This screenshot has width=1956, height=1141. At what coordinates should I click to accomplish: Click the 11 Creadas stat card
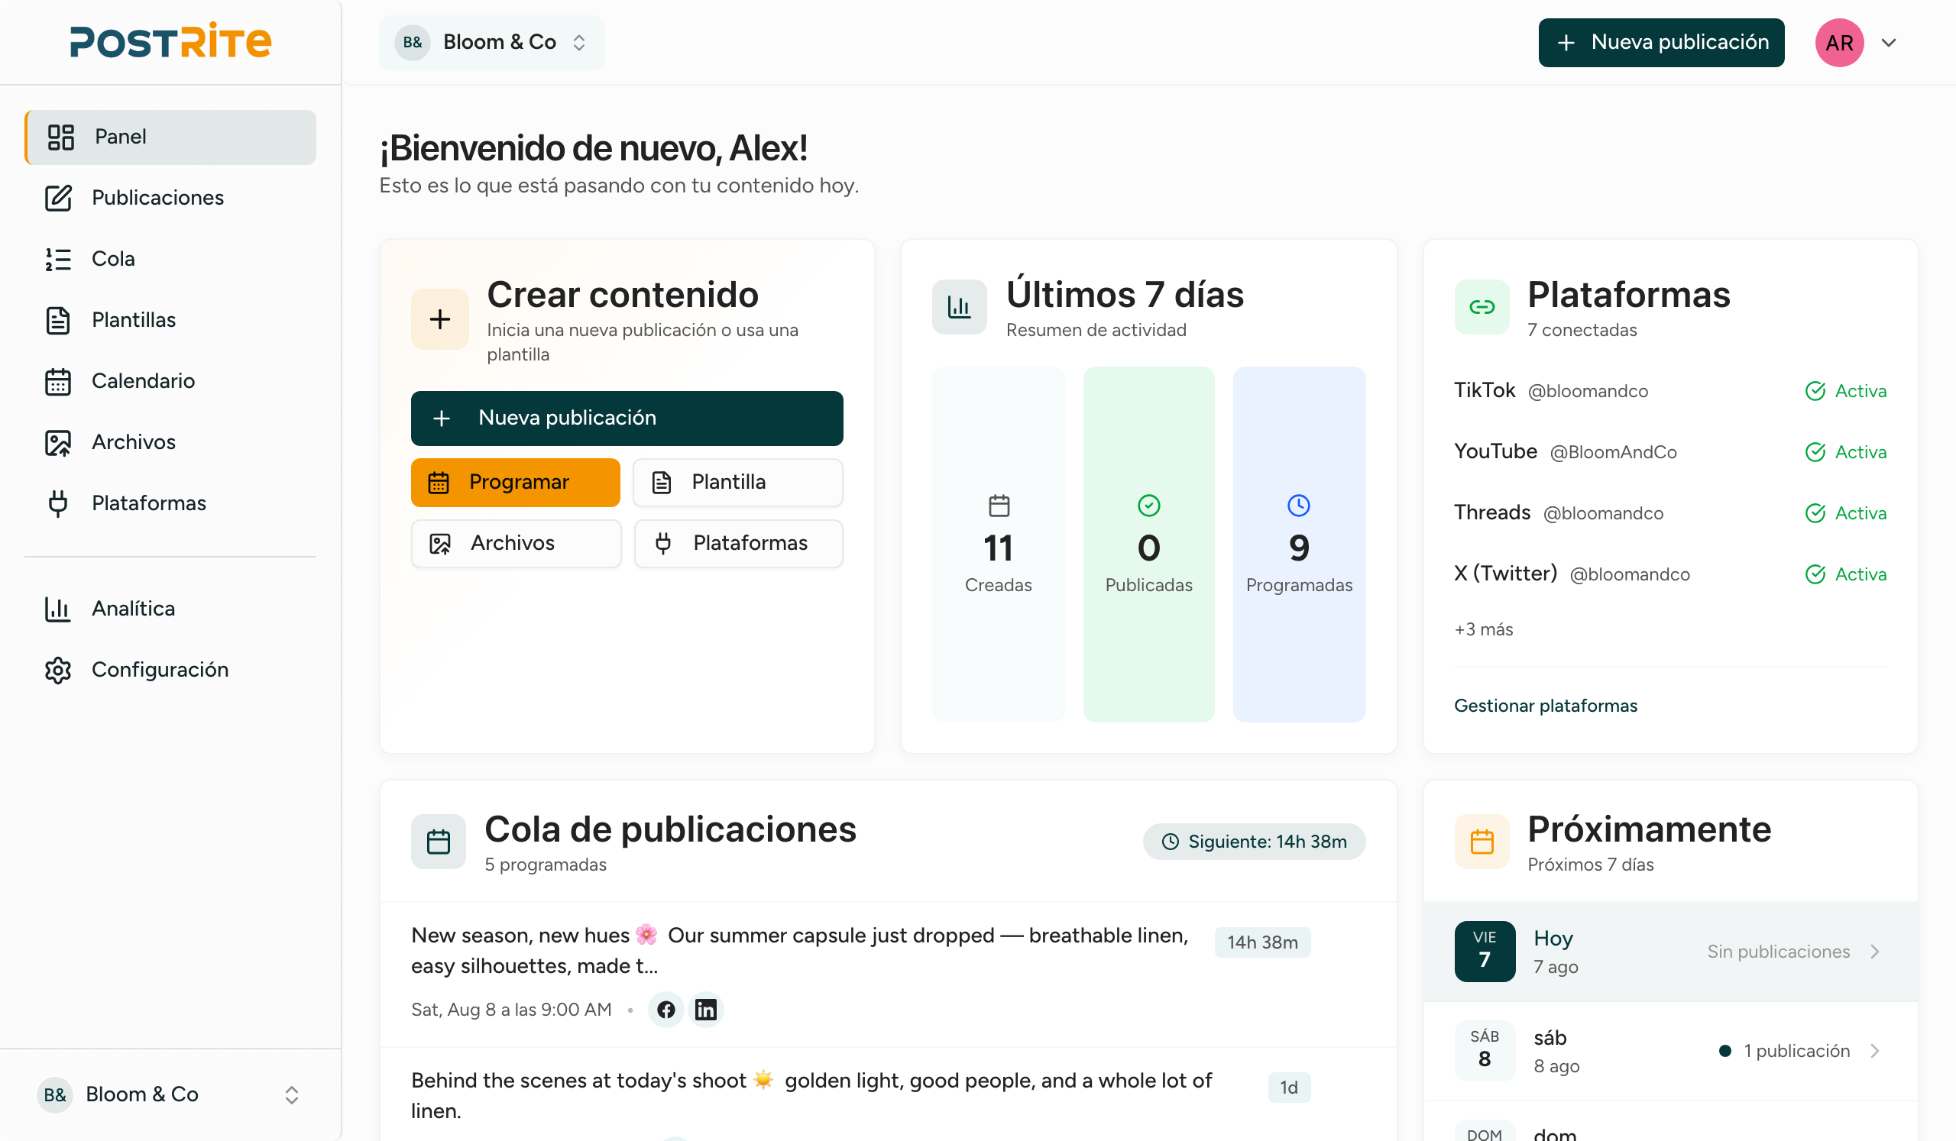tap(998, 545)
